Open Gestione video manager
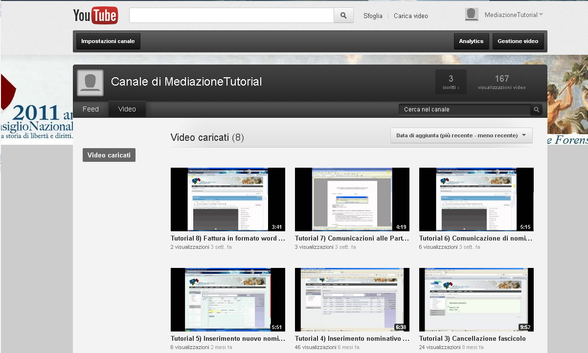588x353 pixels. click(518, 42)
